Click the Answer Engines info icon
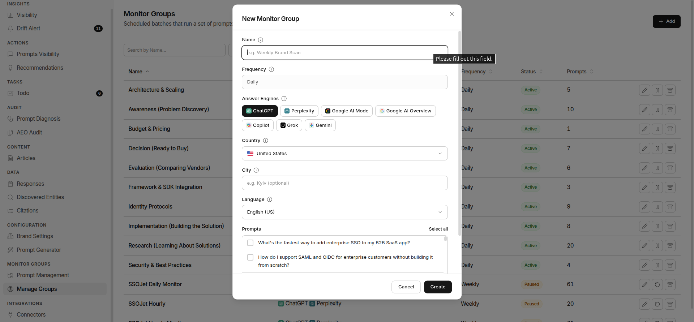This screenshot has width=694, height=322. point(284,99)
